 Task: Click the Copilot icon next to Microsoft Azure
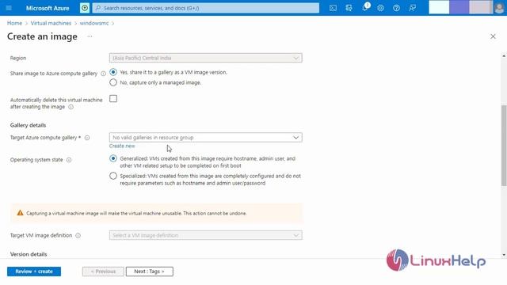[85, 8]
